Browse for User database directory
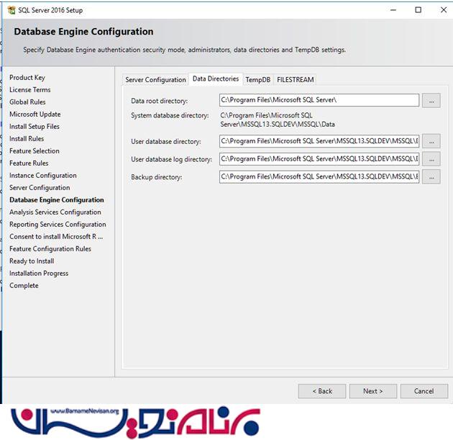The image size is (453, 440). [x=431, y=141]
